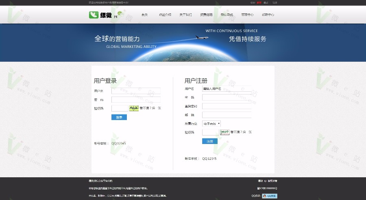Click the blue 注册 register button
366x200 pixels.
click(x=209, y=141)
